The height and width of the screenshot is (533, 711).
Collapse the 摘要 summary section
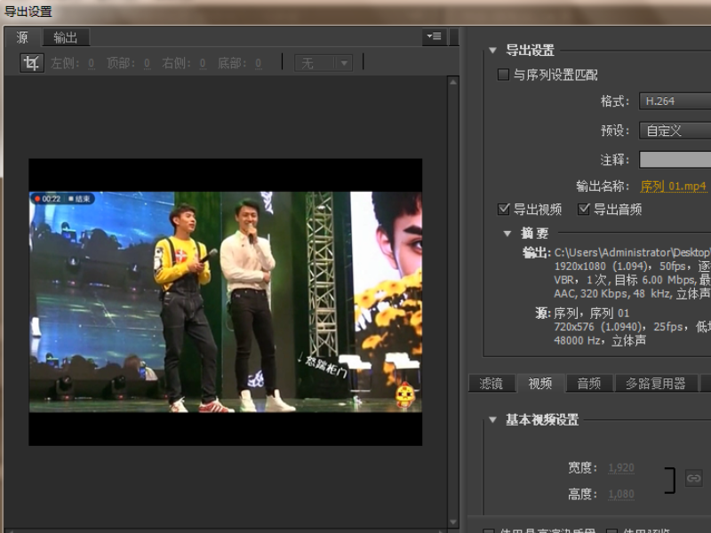(508, 234)
